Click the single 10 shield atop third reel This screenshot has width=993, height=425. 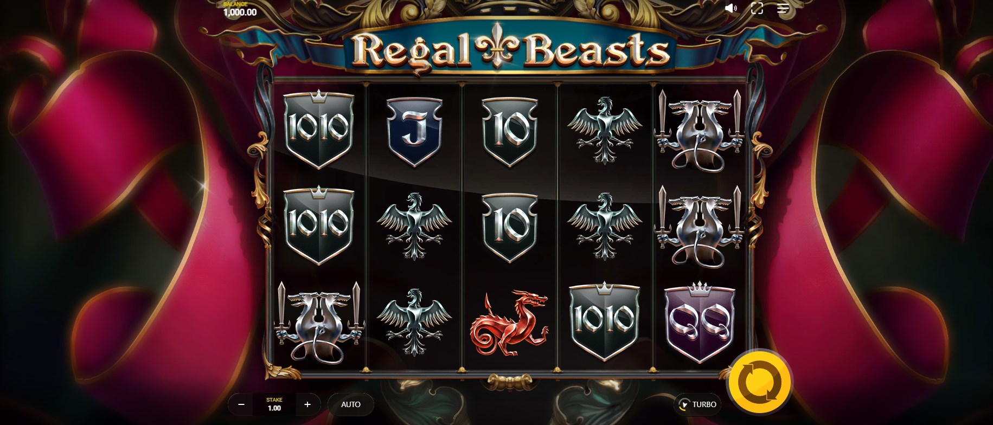tap(509, 131)
